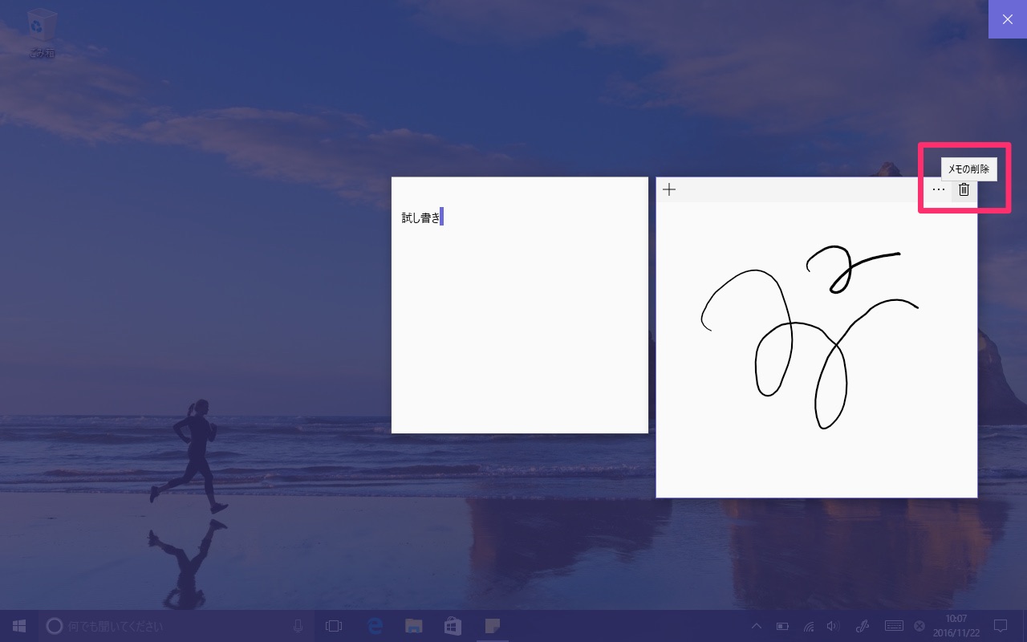This screenshot has width=1027, height=642.
Task: Select the Sticky Notes taskbar icon
Action: pos(492,626)
